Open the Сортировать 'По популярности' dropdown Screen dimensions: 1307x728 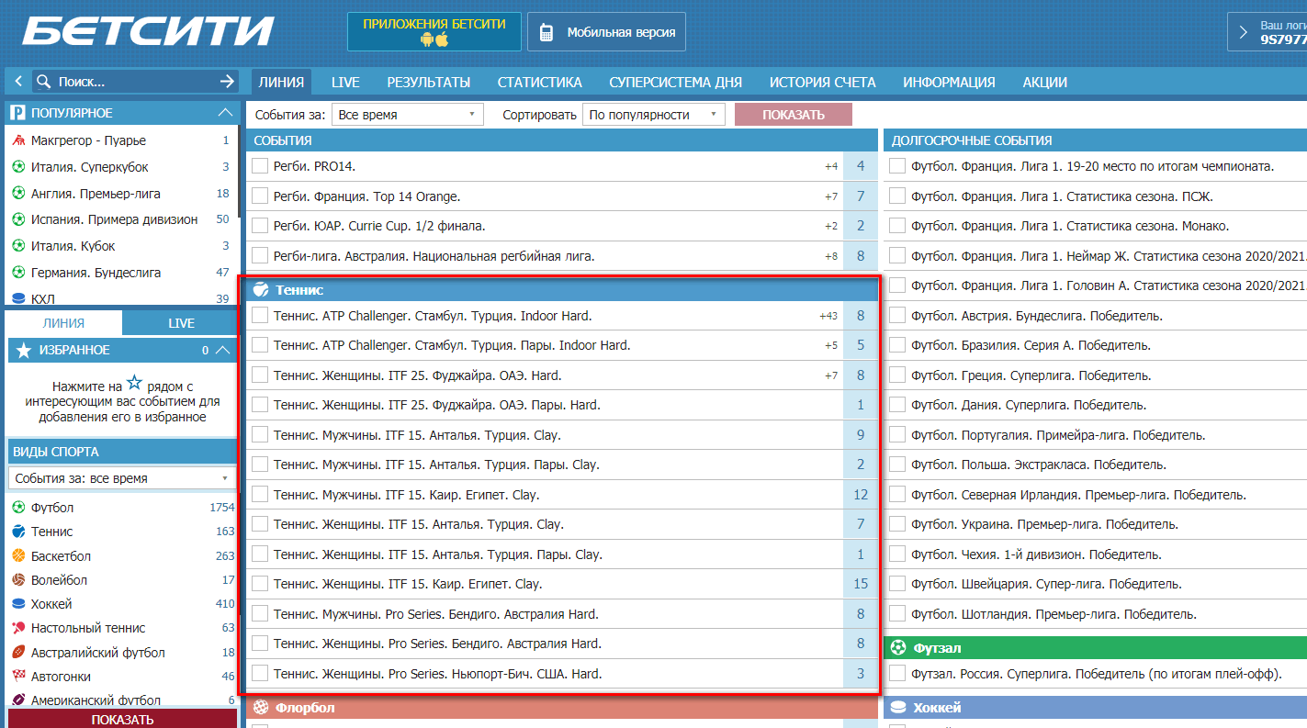tap(653, 115)
